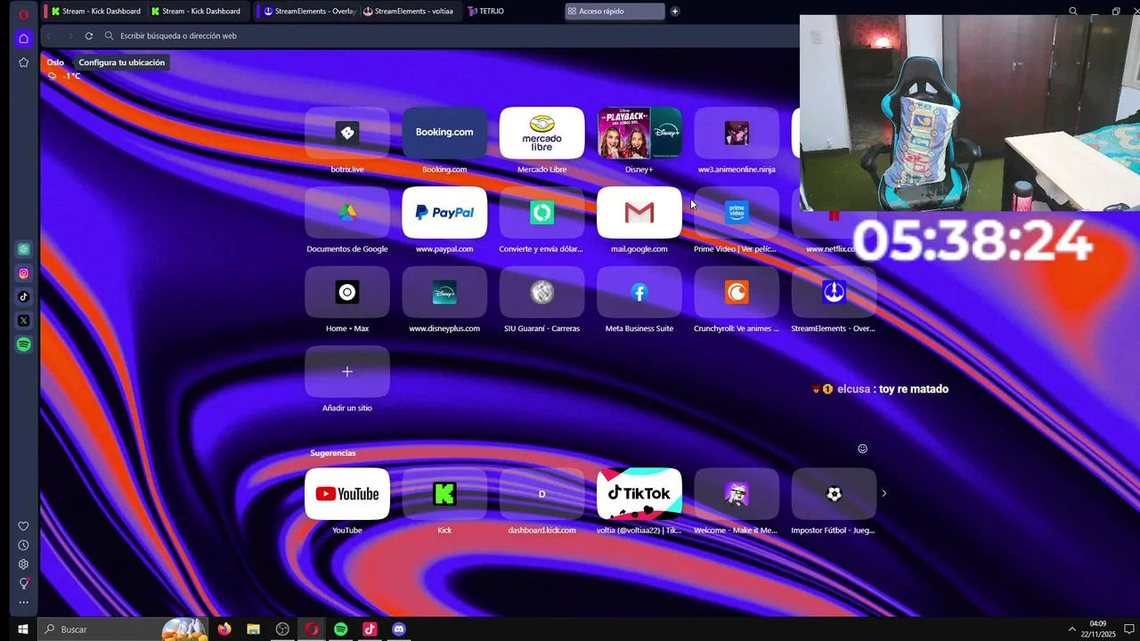Open TikTok in the sidebar
This screenshot has width=1140, height=641.
24,296
